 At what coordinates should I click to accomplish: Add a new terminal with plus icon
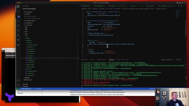click(x=173, y=59)
